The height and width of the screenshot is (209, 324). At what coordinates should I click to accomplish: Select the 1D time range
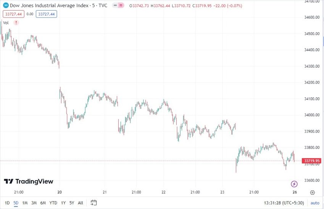(x=7, y=203)
